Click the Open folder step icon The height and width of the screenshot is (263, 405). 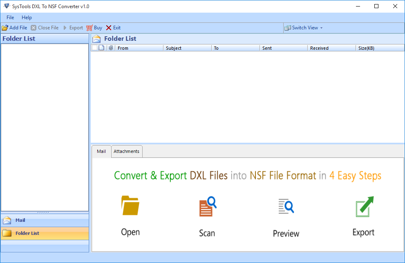(130, 206)
